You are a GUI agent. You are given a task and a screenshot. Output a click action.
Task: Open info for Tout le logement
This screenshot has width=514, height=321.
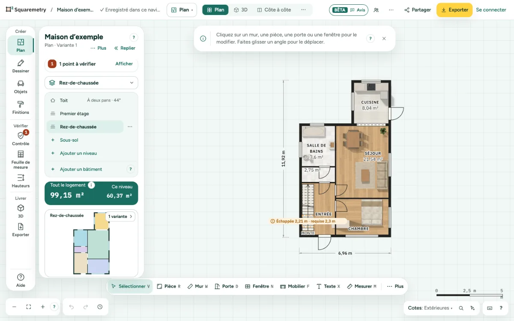point(91,185)
